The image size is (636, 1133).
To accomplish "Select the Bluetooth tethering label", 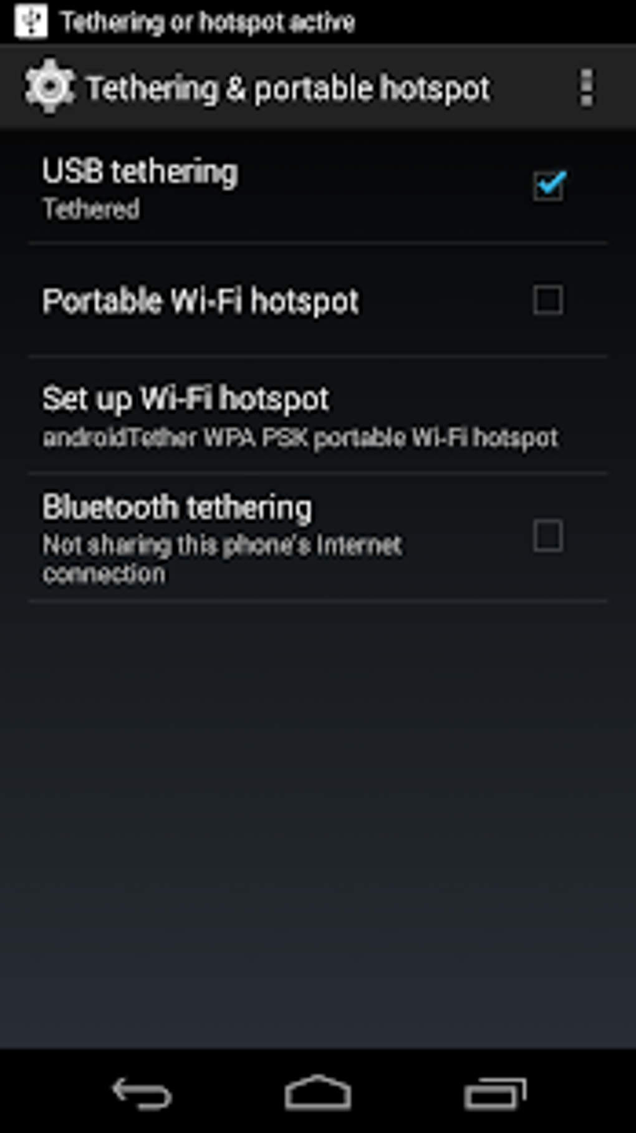I will (177, 507).
